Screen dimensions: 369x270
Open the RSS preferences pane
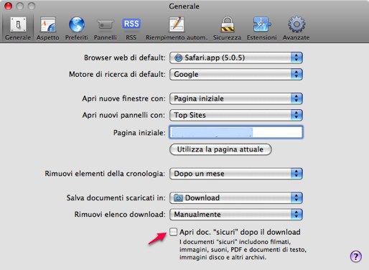[131, 29]
